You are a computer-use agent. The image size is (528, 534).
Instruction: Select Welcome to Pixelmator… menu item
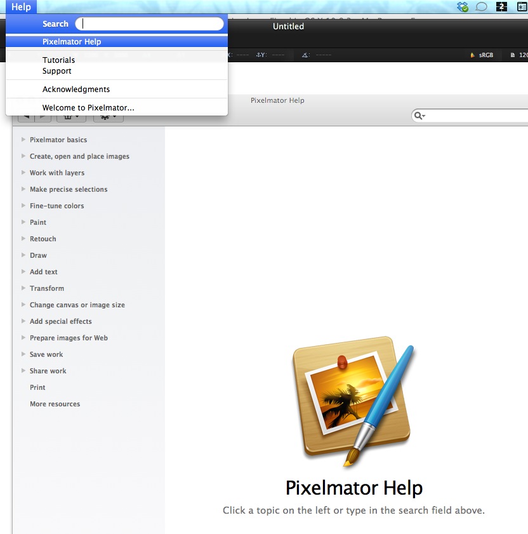click(x=117, y=107)
